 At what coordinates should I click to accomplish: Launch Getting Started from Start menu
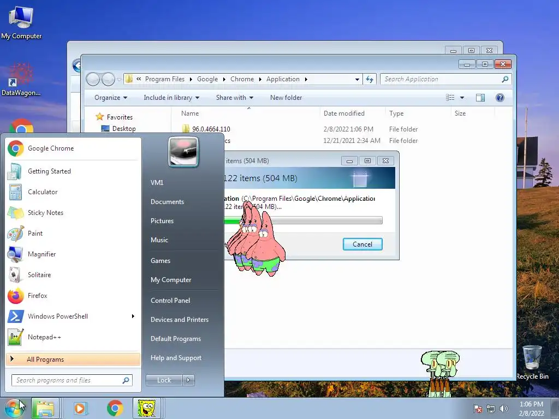click(73, 171)
